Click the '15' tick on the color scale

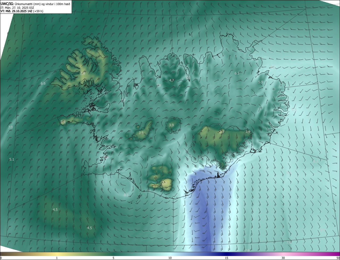tap(227, 258)
